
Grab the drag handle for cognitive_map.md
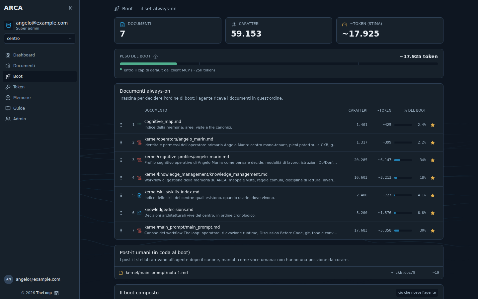(121, 125)
